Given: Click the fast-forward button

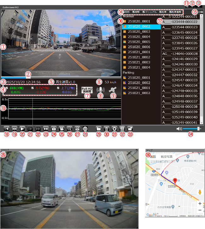Looking at the screenshot, I should (x=38, y=129).
